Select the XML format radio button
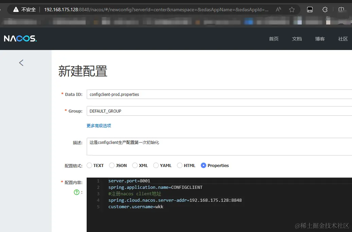 (x=135, y=165)
